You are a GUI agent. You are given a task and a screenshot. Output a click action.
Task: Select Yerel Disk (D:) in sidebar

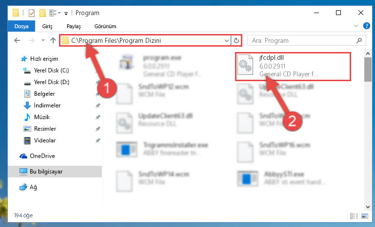pyautogui.click(x=51, y=82)
